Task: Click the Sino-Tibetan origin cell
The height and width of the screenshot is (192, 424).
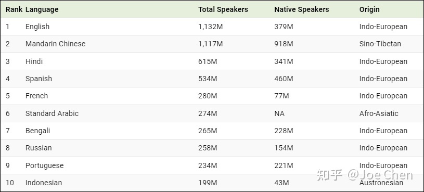Action: [380, 44]
